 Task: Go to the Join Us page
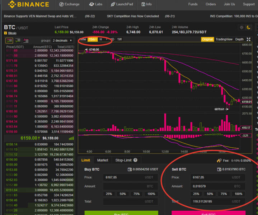coord(229,4)
